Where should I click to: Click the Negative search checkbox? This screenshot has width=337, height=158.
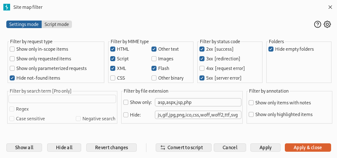tap(78, 119)
